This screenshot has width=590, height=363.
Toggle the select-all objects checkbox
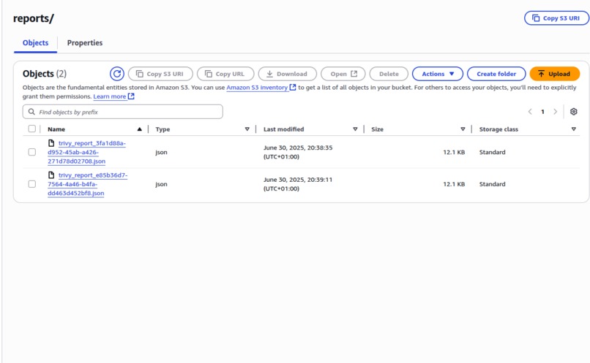click(32, 129)
